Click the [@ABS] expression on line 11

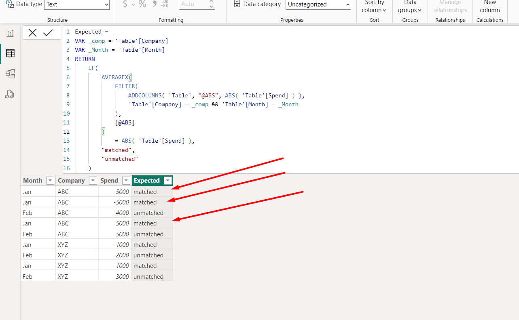(x=125, y=122)
